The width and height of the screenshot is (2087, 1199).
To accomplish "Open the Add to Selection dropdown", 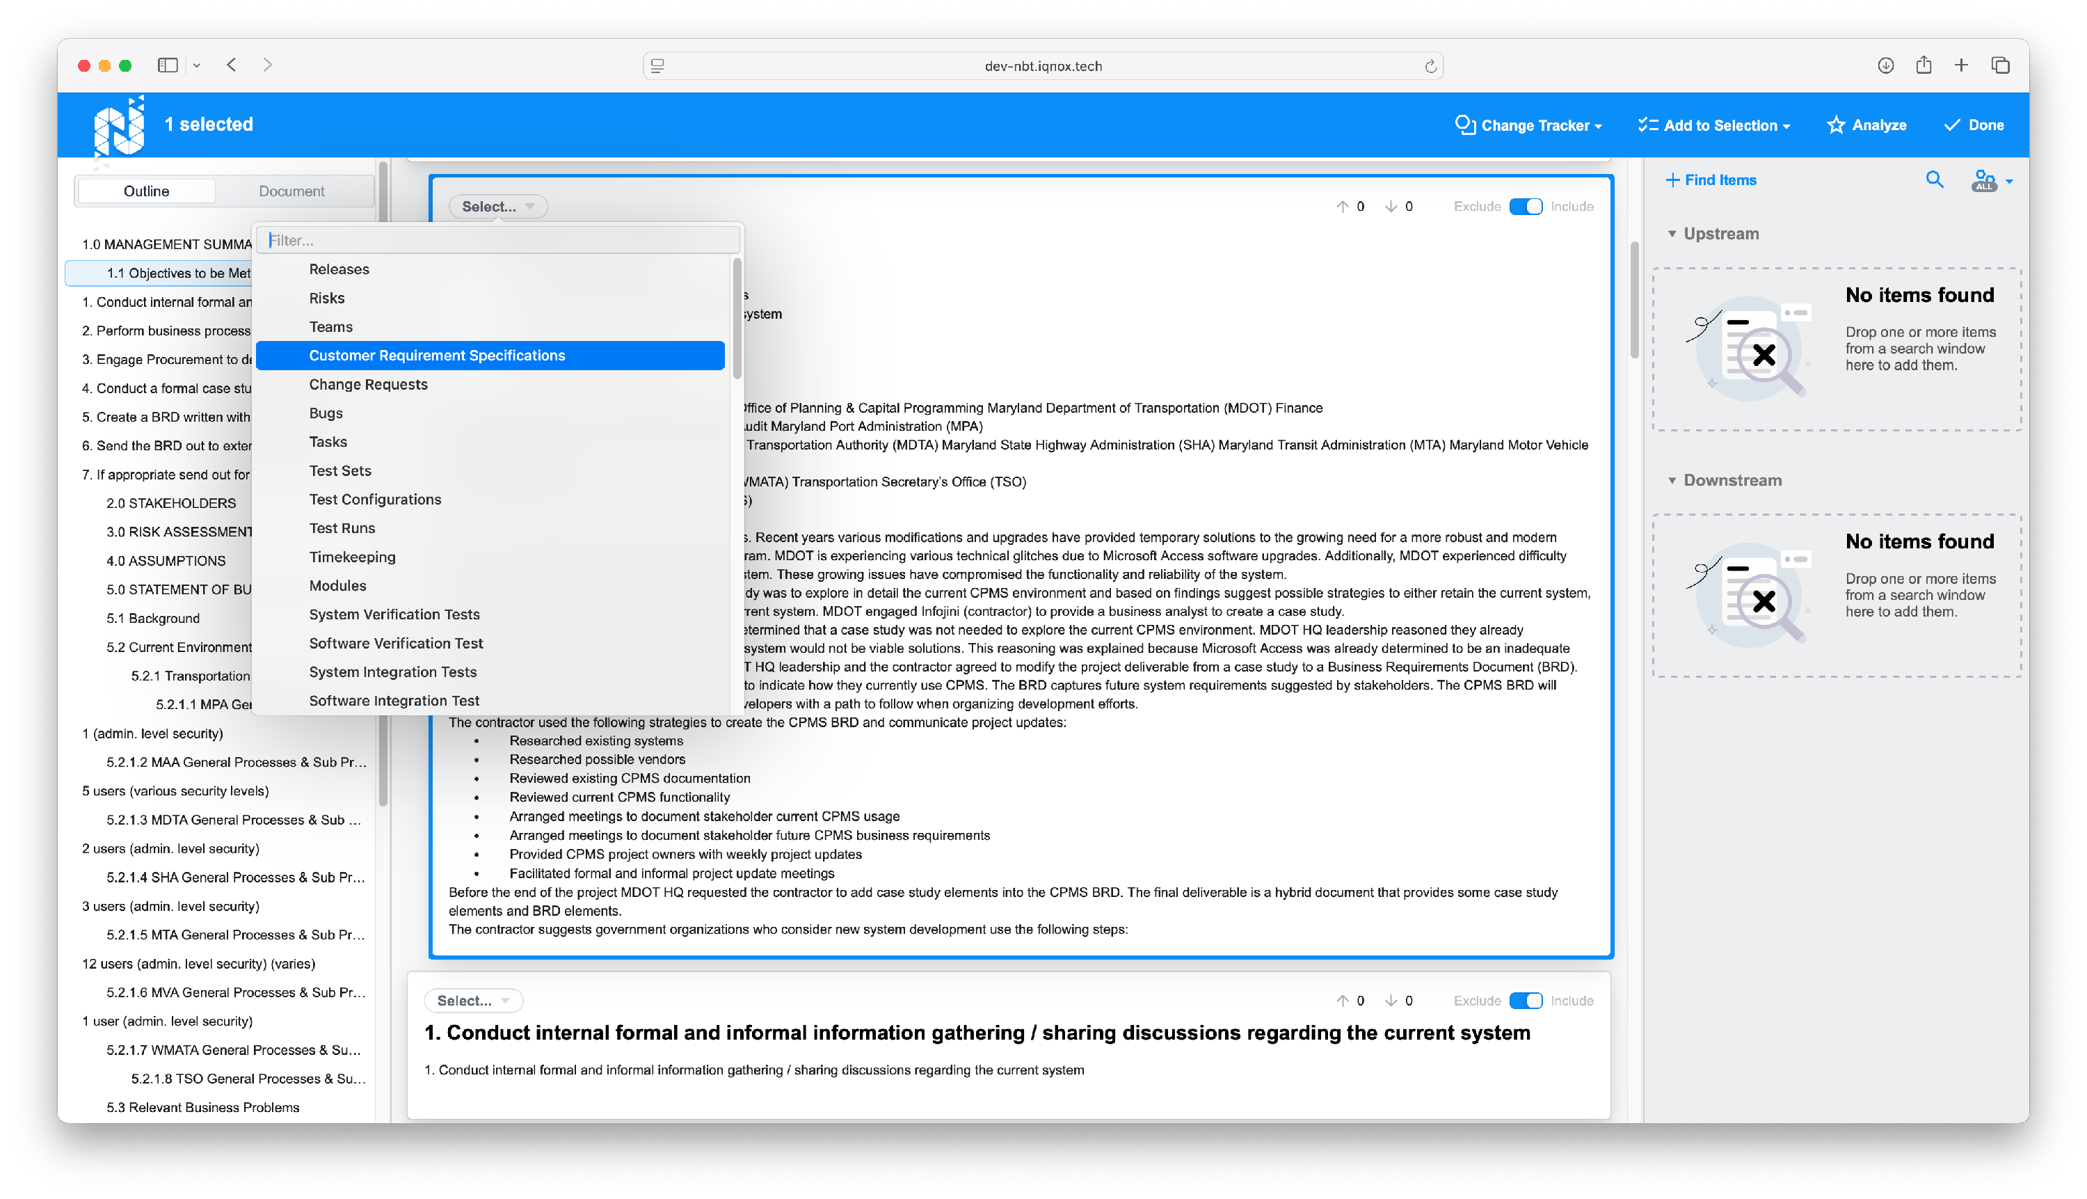I will (1714, 125).
